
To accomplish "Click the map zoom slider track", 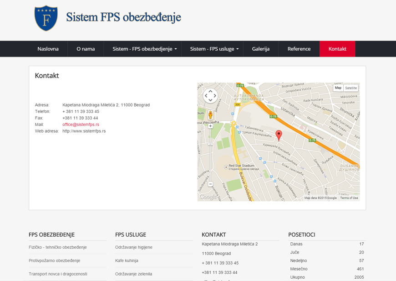I will (210, 155).
